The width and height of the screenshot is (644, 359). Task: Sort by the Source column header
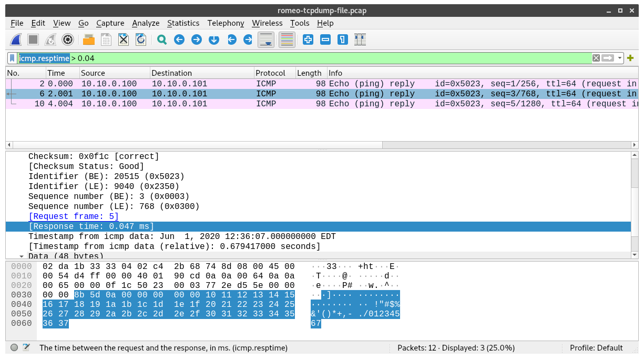pyautogui.click(x=115, y=73)
